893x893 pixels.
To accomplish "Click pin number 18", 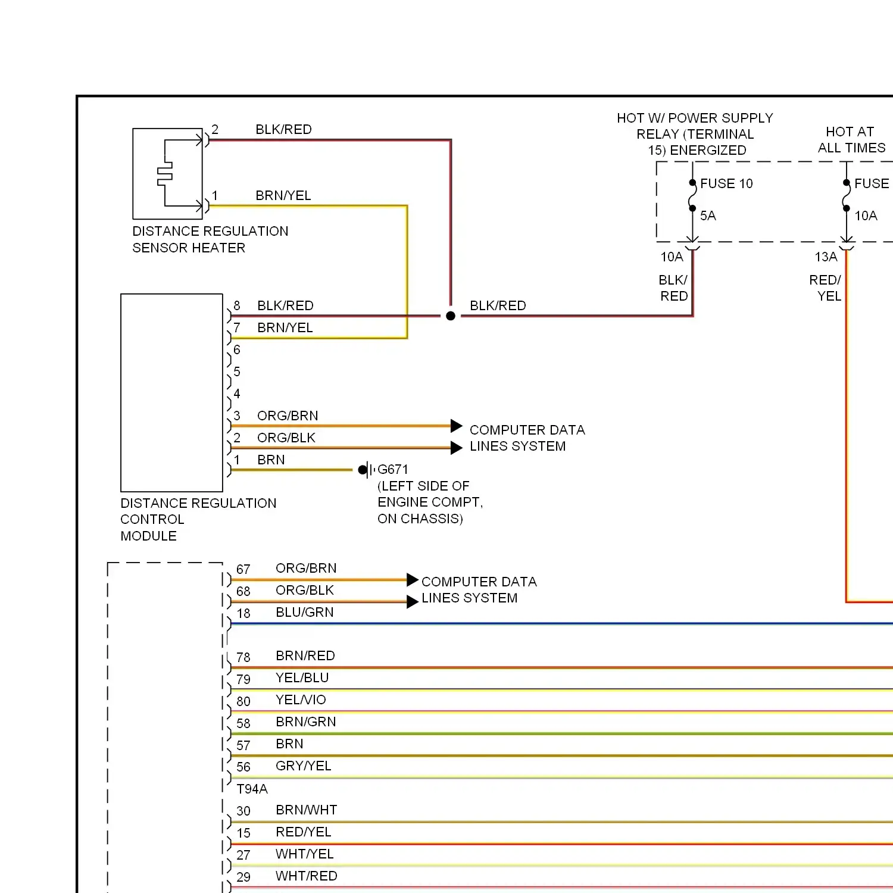I will pos(243,613).
